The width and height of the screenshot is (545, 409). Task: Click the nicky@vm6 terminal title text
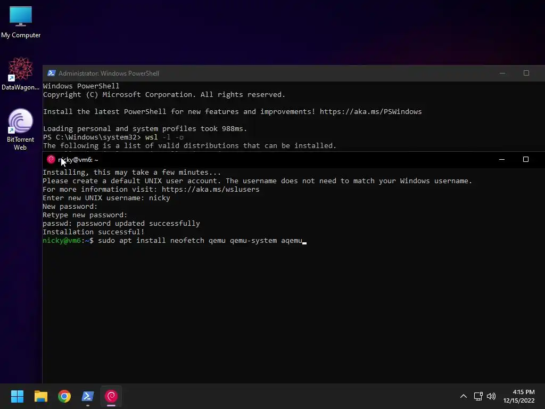(78, 160)
